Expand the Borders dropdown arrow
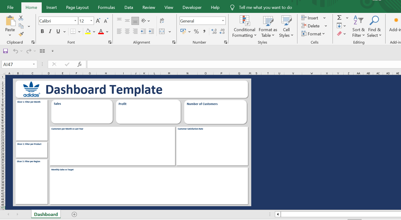Viewport: 401px width, 220px height. click(x=79, y=32)
